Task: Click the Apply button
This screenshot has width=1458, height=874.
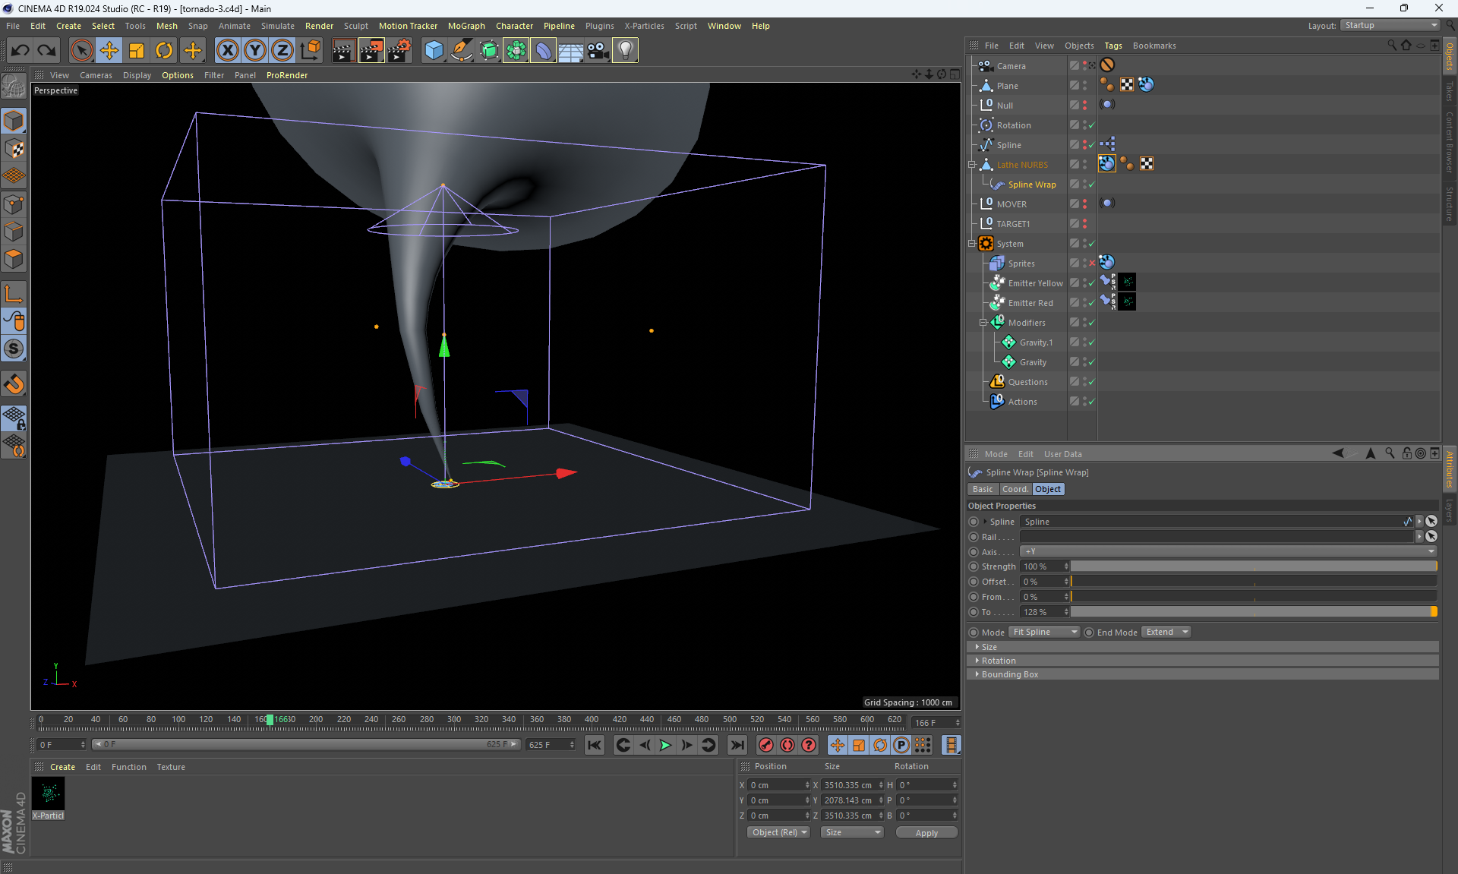Action: pyautogui.click(x=926, y=833)
